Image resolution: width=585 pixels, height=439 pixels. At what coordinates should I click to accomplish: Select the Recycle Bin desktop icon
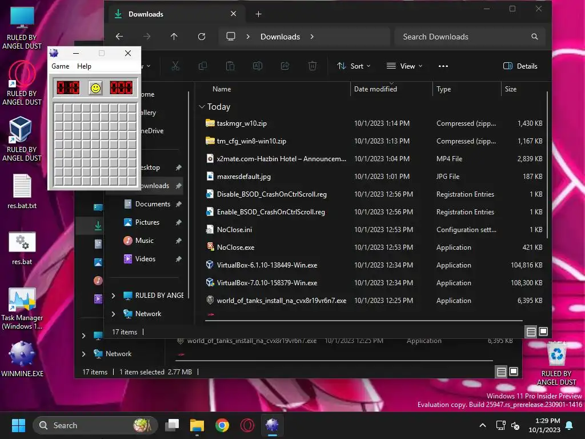point(556,364)
